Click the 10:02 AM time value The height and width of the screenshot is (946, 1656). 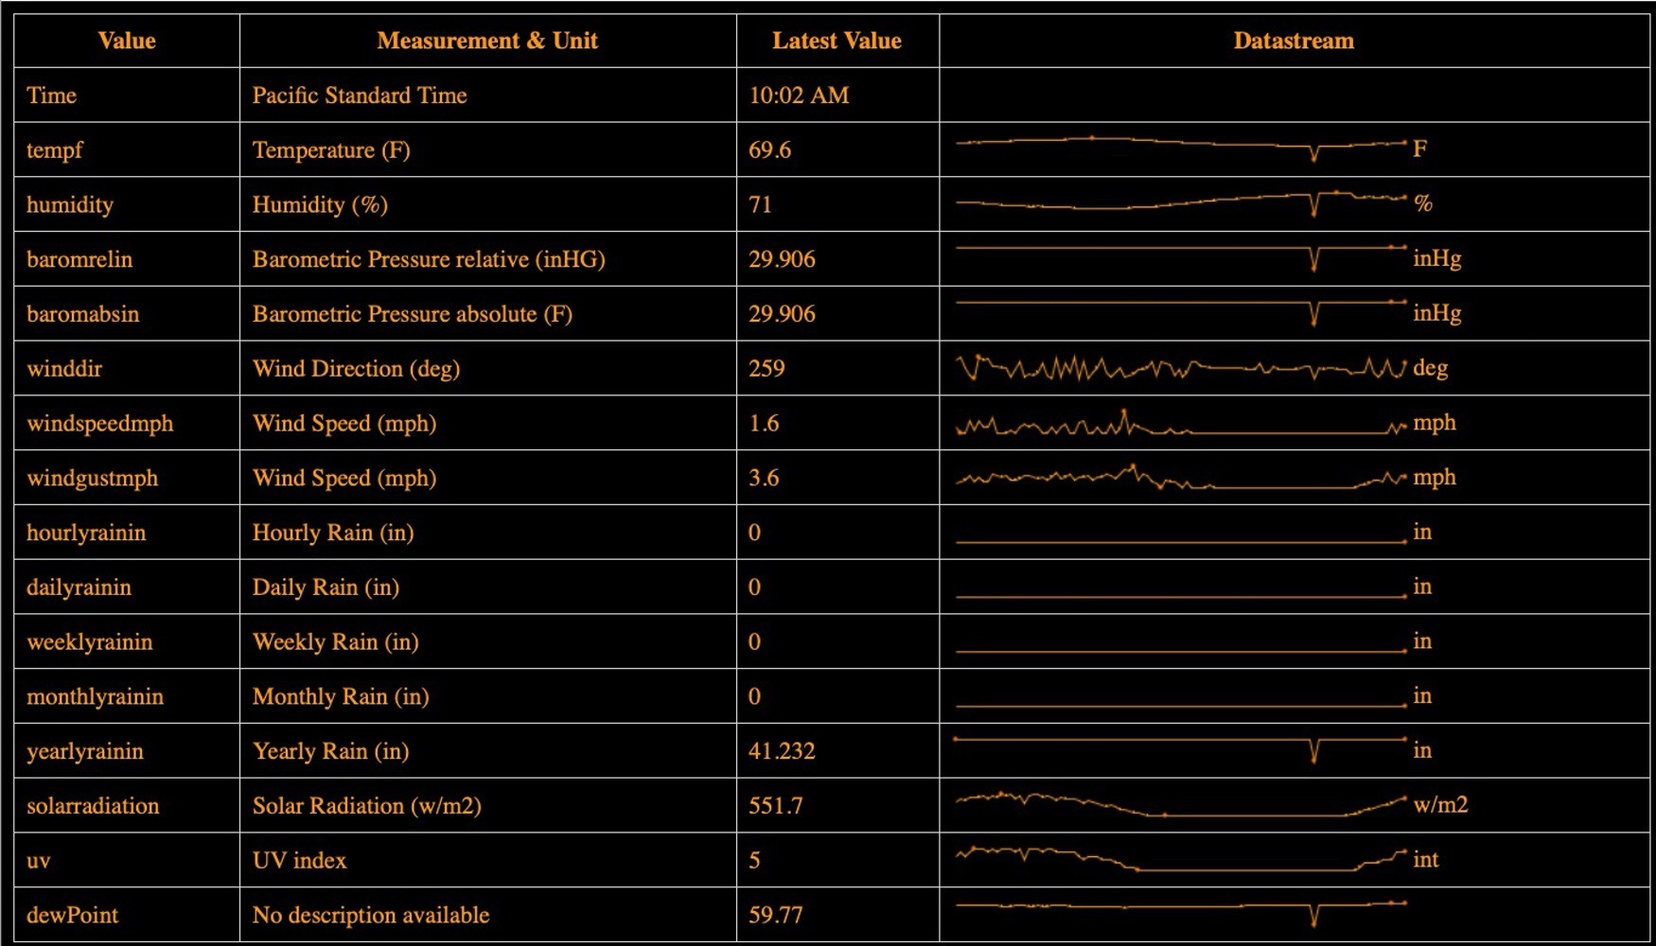coord(799,96)
